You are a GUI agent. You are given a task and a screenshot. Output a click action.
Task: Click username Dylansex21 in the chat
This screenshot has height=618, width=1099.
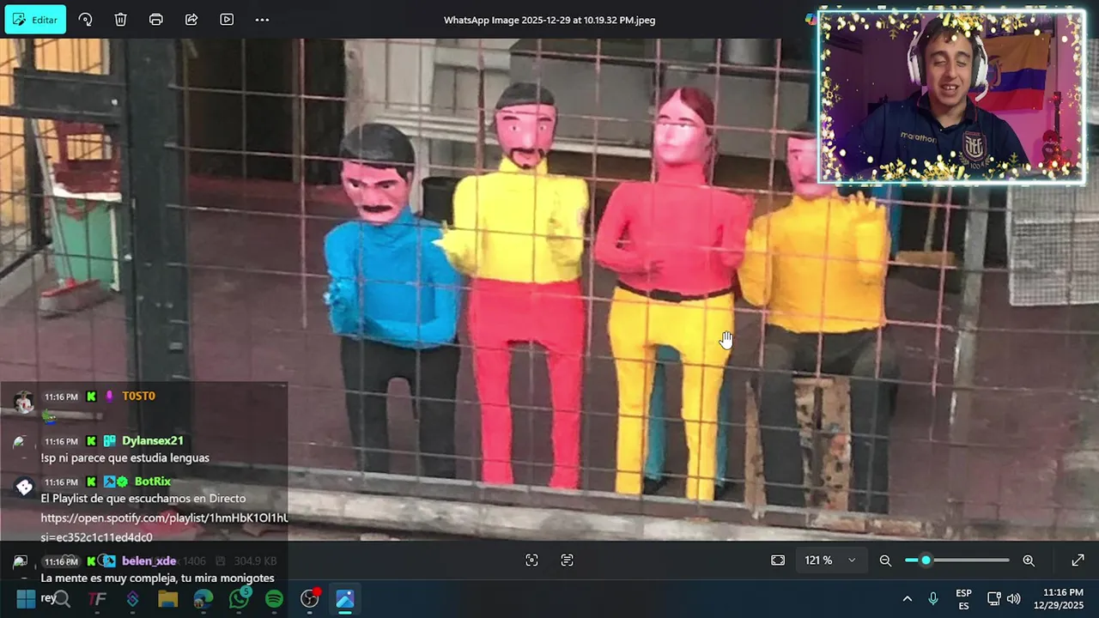point(152,440)
